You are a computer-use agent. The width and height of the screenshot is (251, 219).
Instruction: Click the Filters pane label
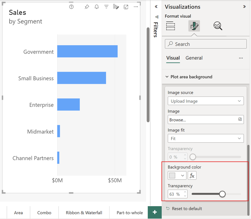tap(156, 30)
